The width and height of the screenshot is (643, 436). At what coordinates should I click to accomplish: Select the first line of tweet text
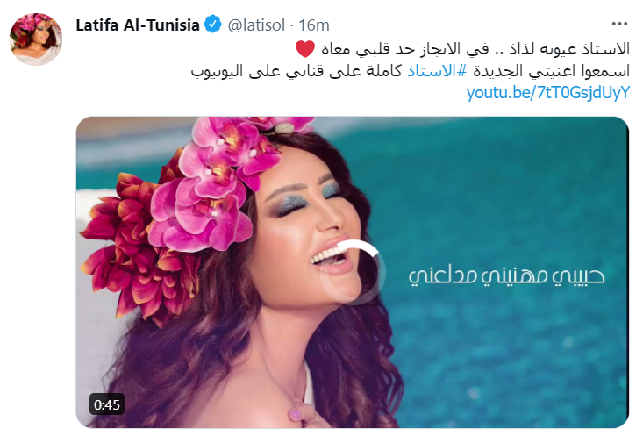pos(462,49)
